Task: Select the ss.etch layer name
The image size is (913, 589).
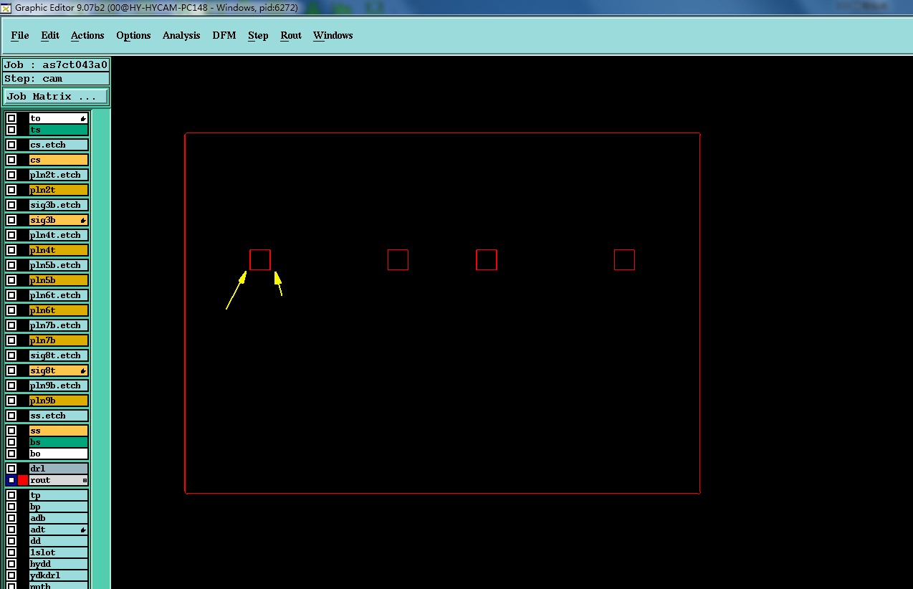Action: click(59, 416)
